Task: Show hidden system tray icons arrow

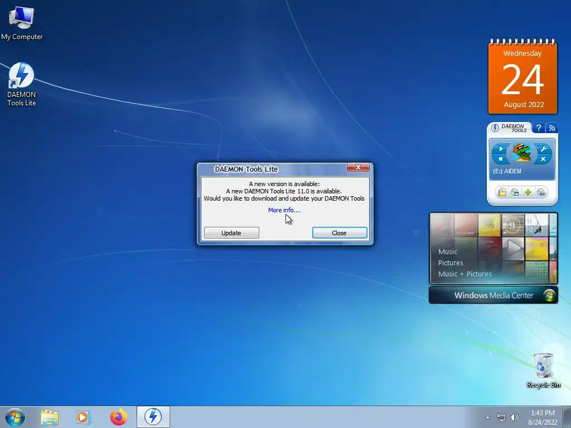Action: 487,417
